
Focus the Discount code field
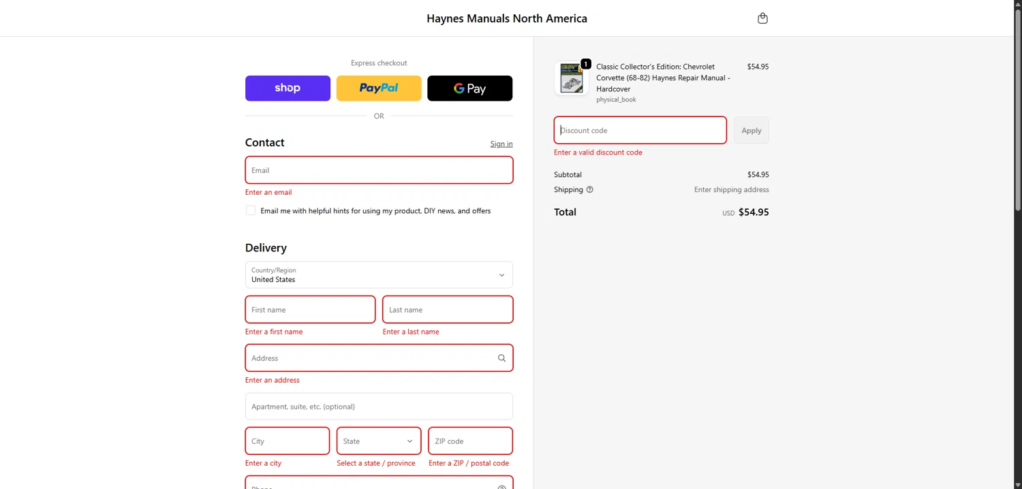pyautogui.click(x=640, y=131)
